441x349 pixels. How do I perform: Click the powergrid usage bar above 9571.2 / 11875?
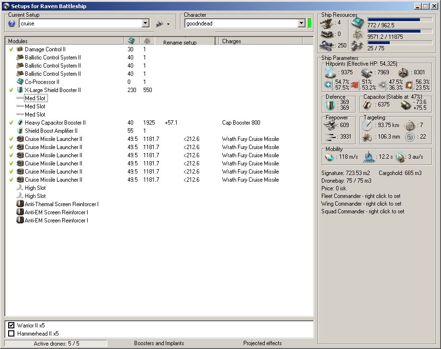click(x=400, y=31)
